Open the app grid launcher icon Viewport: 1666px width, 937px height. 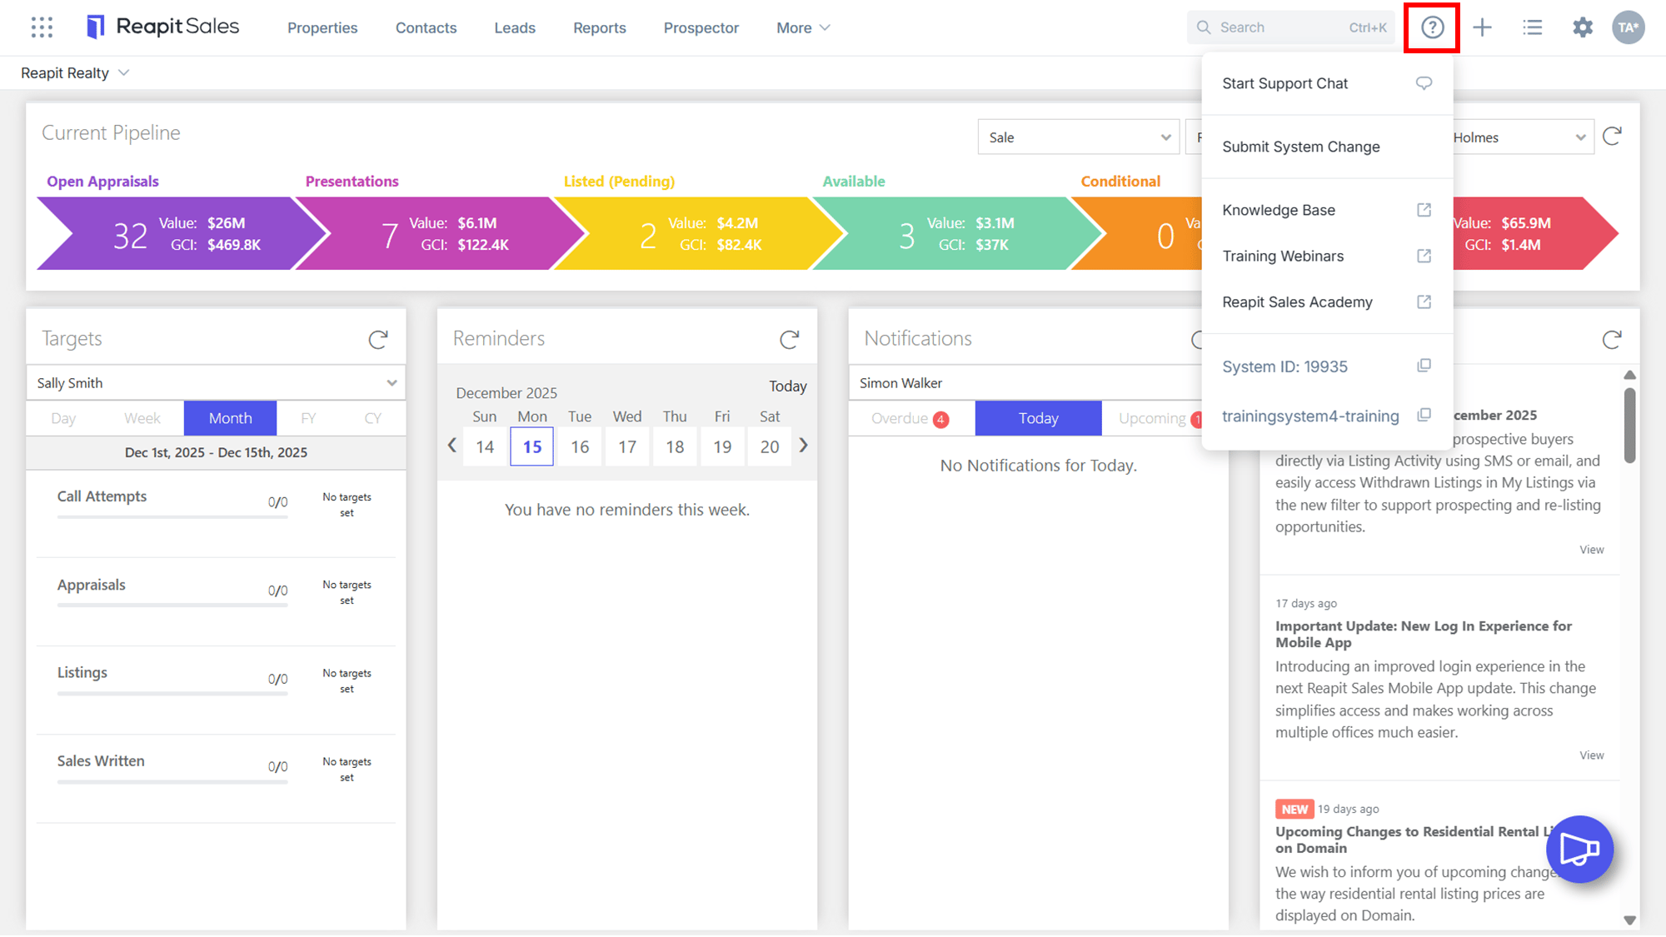pyautogui.click(x=42, y=27)
